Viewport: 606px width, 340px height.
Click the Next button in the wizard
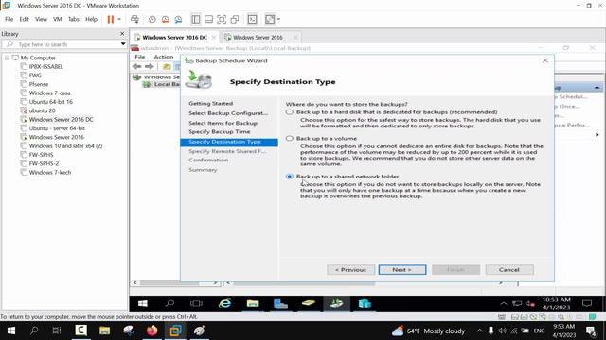tap(402, 270)
